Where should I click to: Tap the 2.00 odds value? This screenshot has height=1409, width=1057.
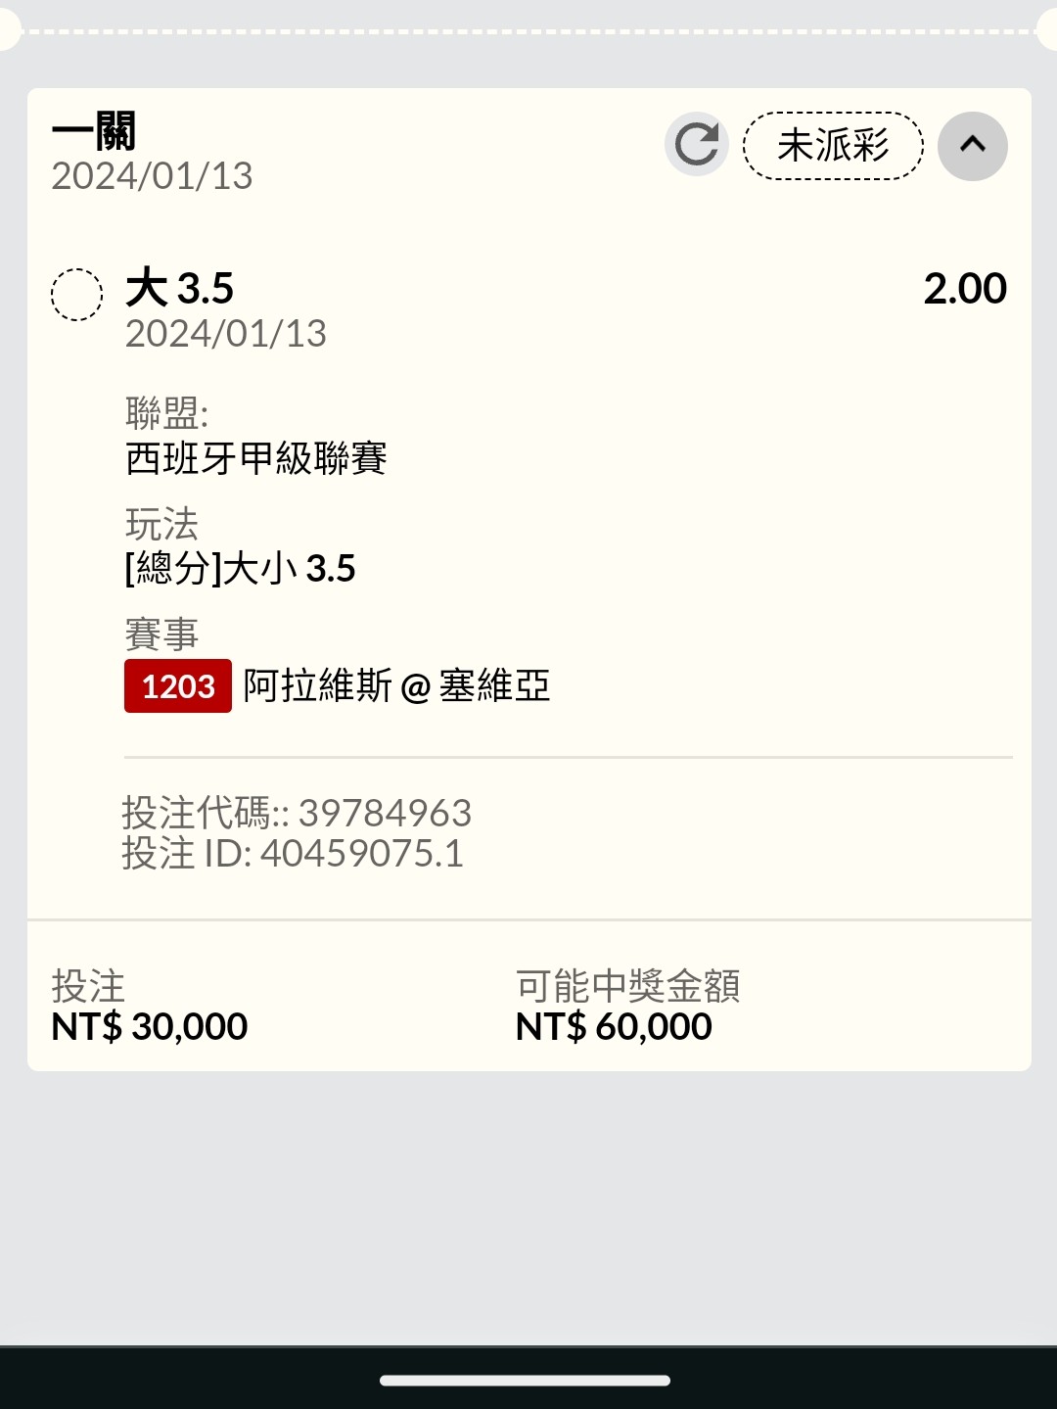tap(964, 289)
